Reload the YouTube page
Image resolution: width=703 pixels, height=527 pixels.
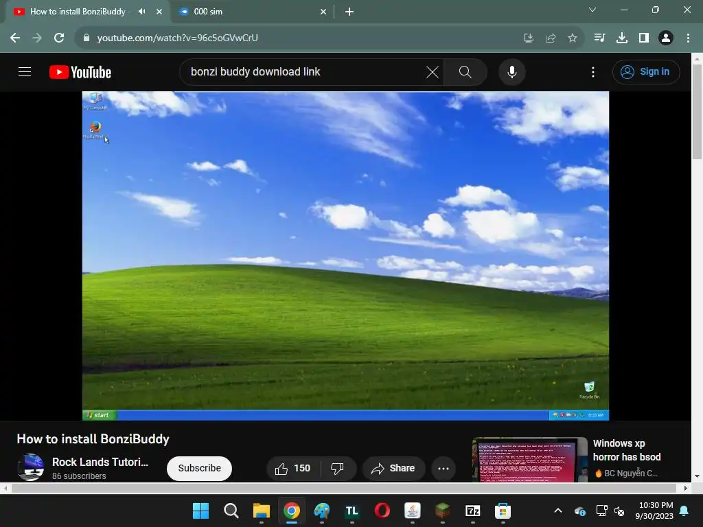pos(59,38)
